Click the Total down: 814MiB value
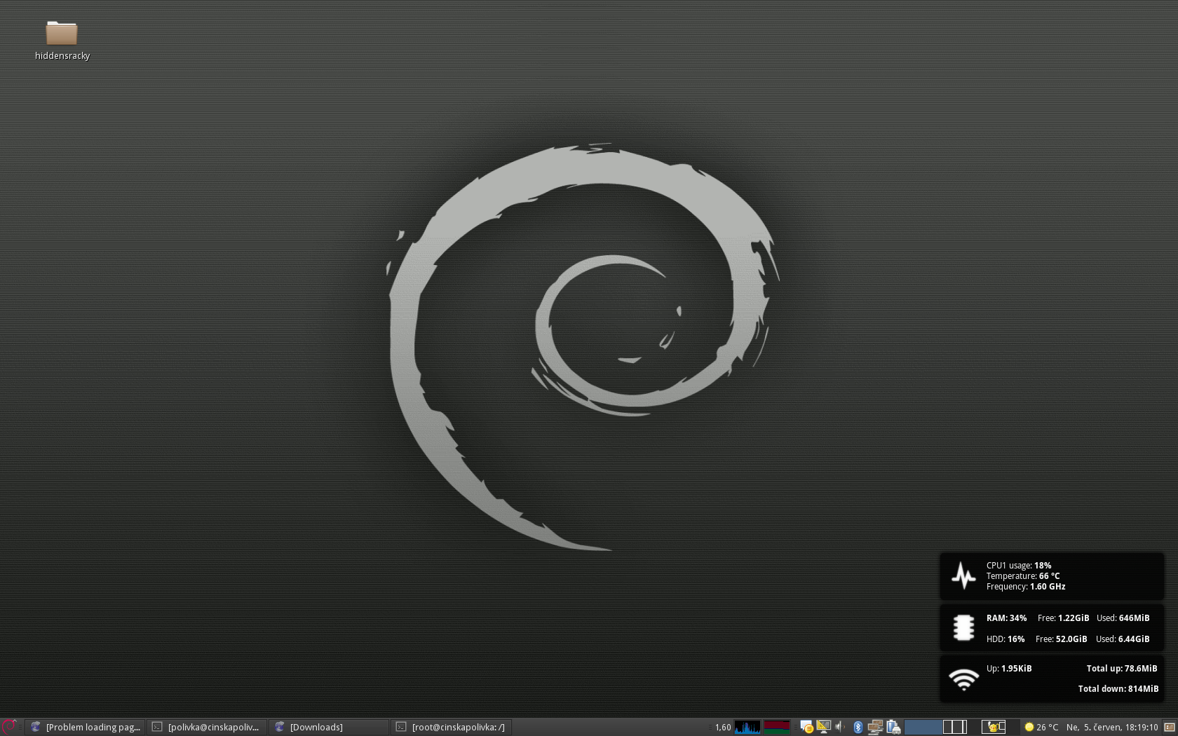 click(1118, 689)
